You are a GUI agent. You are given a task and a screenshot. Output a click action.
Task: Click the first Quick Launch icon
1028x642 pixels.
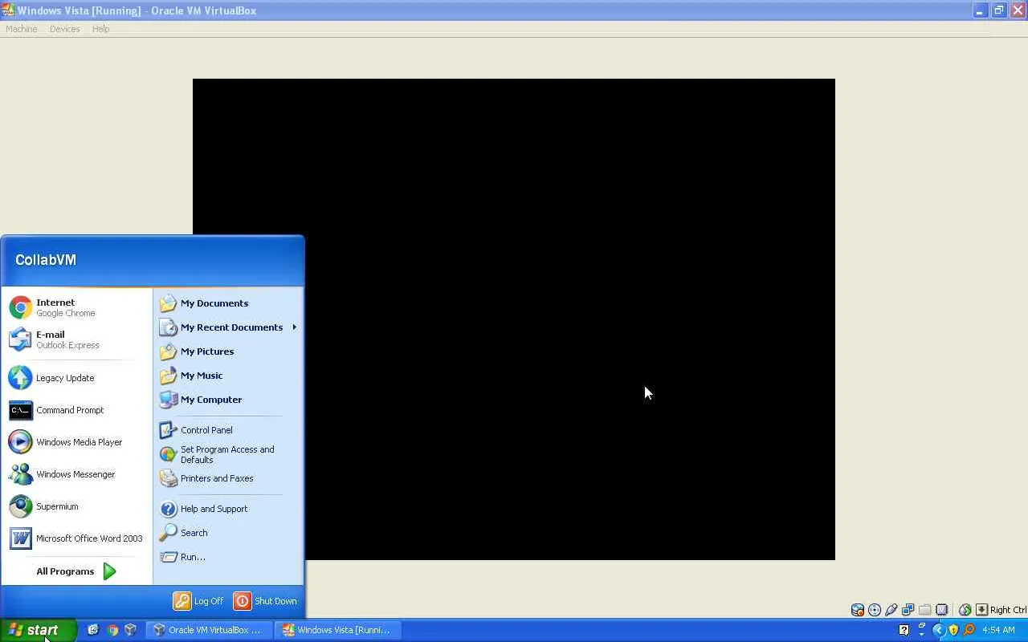pos(93,630)
